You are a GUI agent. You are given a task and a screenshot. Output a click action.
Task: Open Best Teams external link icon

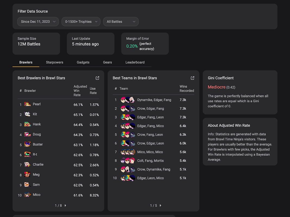[192, 78]
